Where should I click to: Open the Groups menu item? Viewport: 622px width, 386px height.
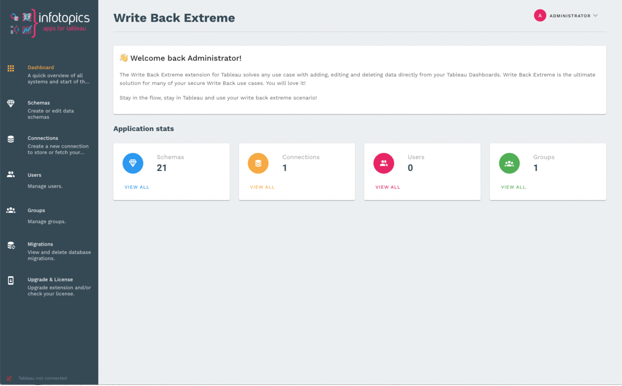(49, 216)
